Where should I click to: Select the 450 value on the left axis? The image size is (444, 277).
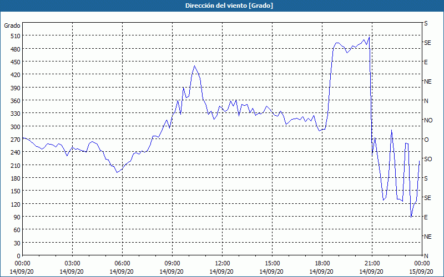point(16,62)
